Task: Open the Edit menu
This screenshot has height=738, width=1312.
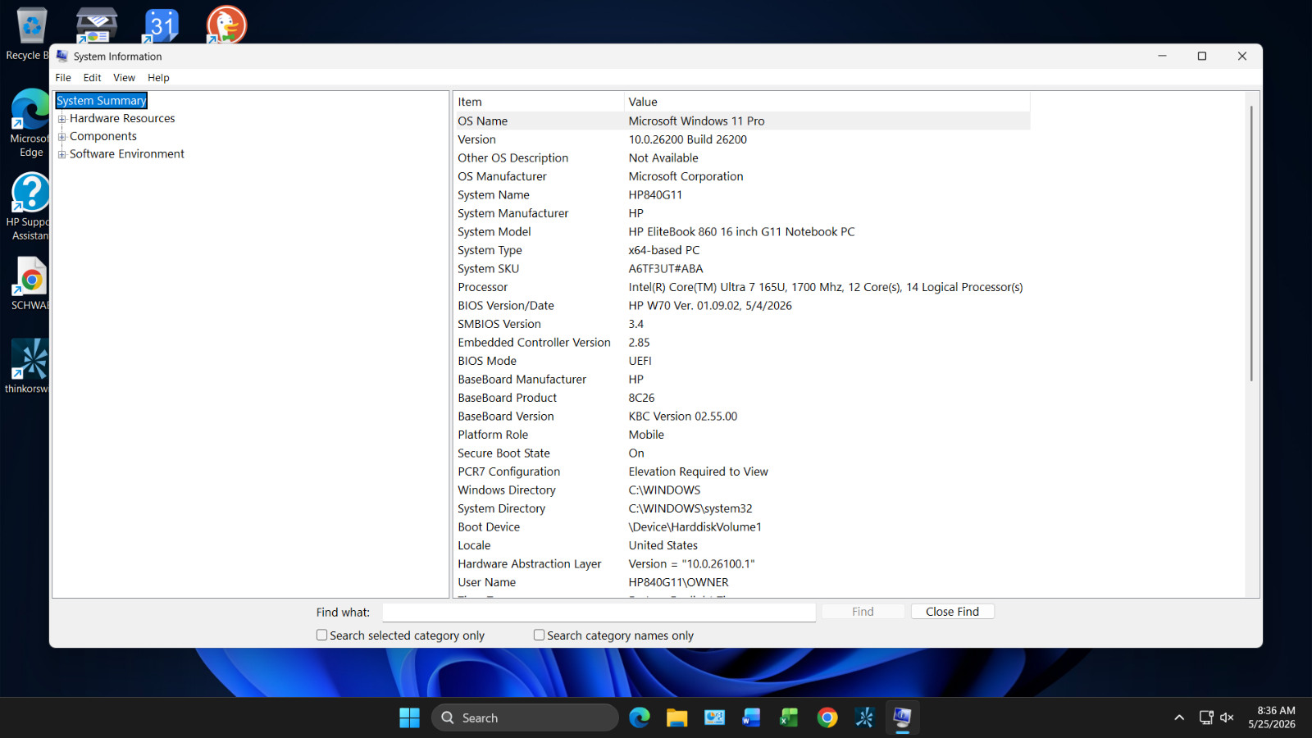Action: click(x=92, y=78)
